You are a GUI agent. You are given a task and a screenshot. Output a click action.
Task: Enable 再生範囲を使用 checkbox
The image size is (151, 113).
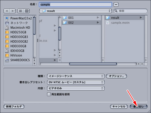(x=49, y=94)
